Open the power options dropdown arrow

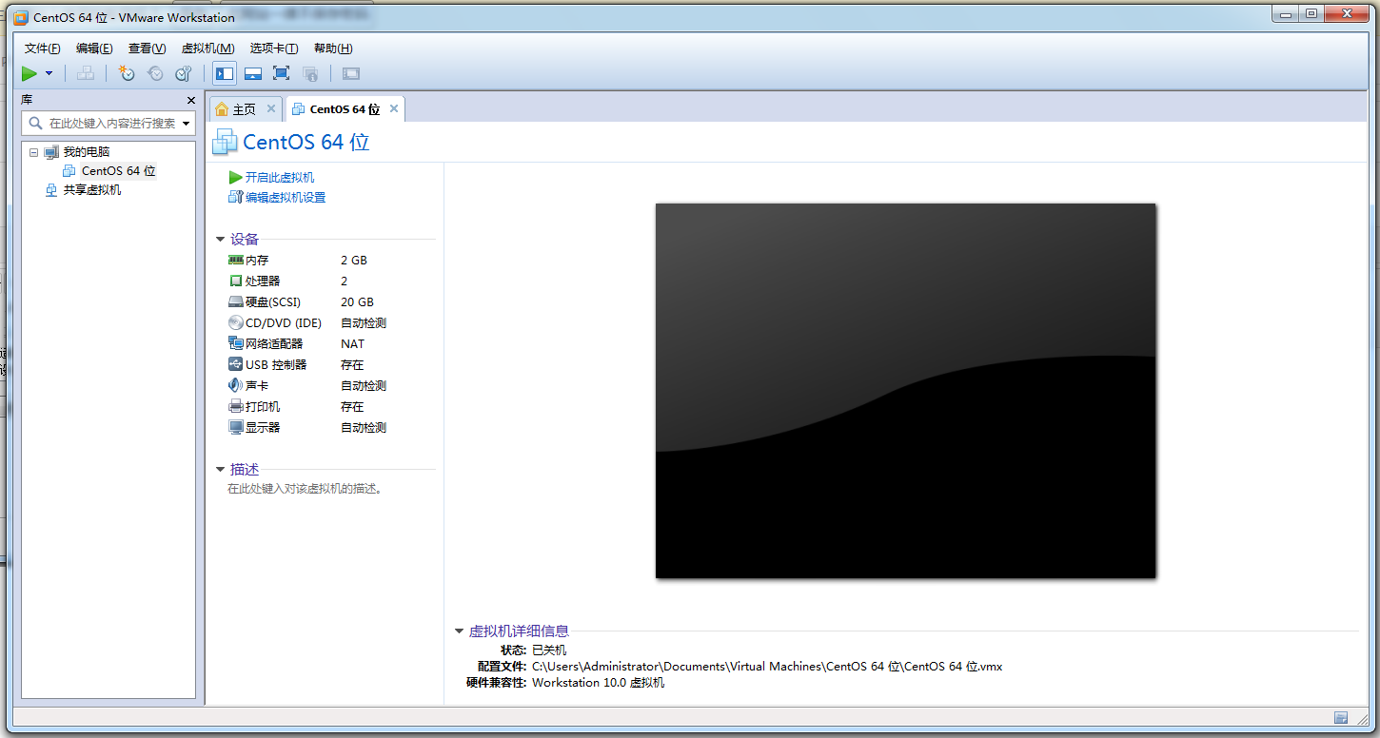[49, 73]
